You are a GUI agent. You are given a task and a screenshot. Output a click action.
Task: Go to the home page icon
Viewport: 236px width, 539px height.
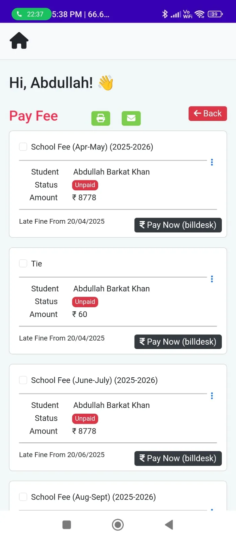click(19, 41)
